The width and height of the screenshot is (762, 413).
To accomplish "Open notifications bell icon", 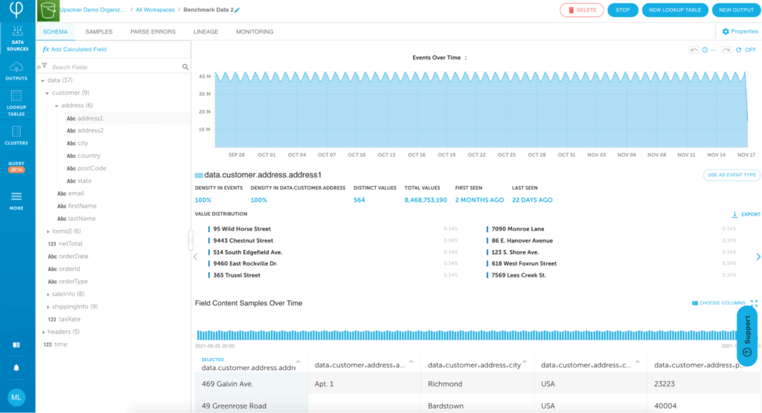I will tap(16, 368).
